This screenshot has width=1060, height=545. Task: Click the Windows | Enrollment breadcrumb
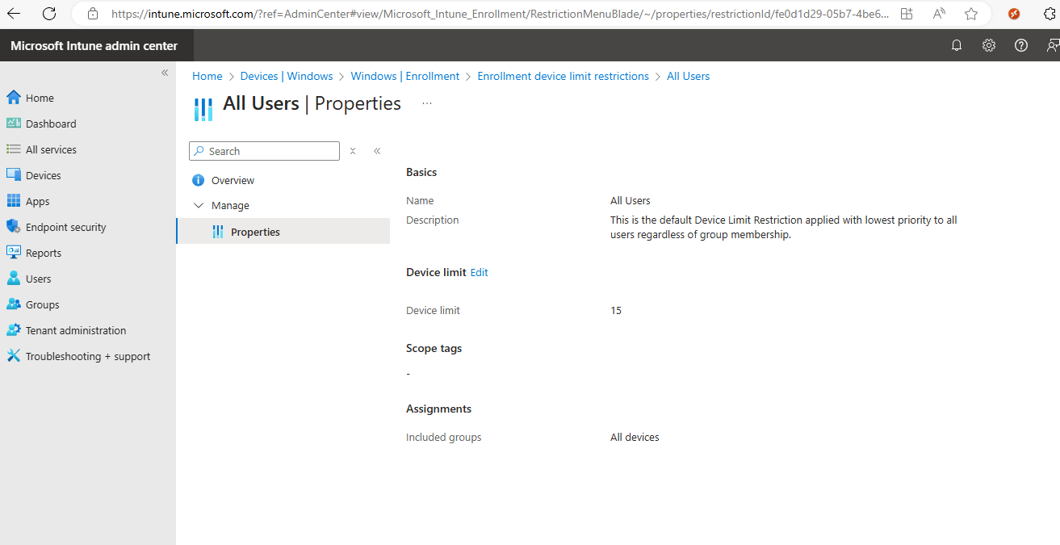(404, 76)
